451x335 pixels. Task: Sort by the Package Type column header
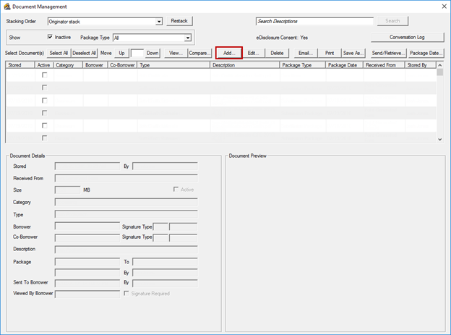pyautogui.click(x=303, y=65)
